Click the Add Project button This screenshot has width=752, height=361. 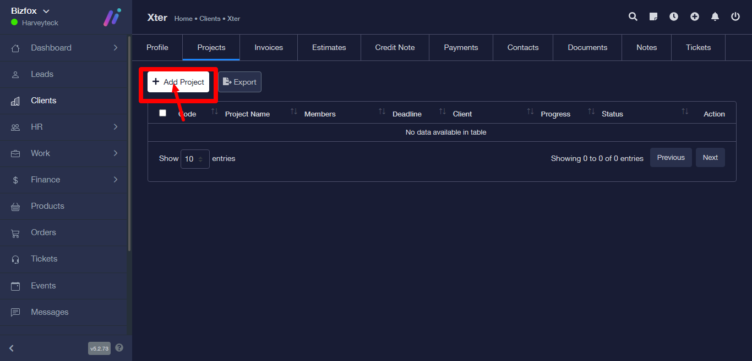coord(178,82)
